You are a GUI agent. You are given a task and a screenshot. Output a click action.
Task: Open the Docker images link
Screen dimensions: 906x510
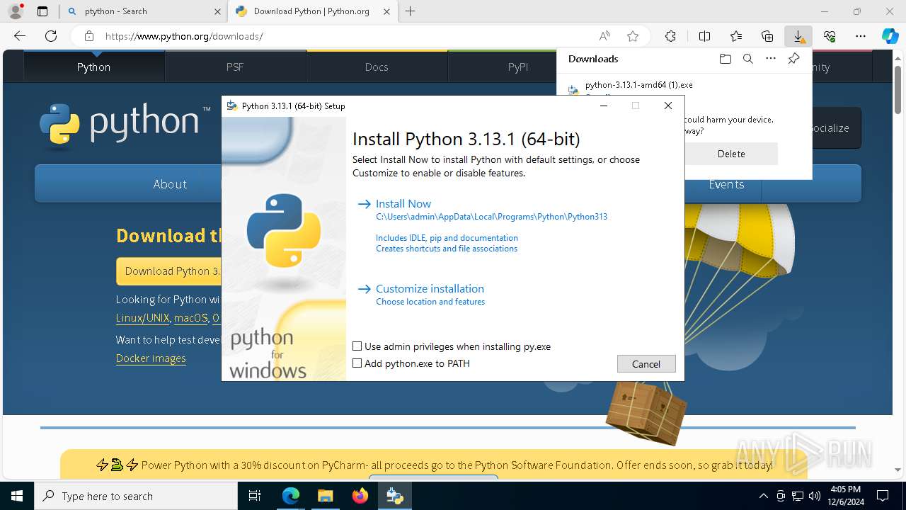[x=151, y=358]
